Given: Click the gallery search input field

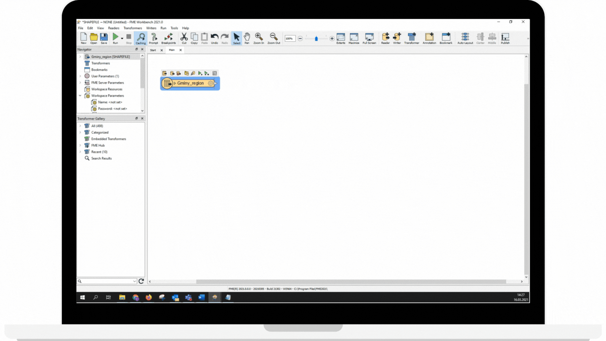Looking at the screenshot, I should point(107,281).
